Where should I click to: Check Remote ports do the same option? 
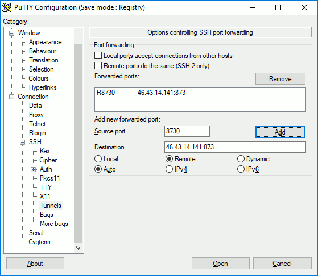[98, 66]
